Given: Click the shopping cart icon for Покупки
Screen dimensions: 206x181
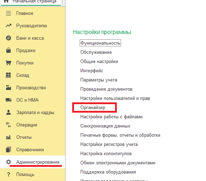Looking at the screenshot, I should [8, 63].
